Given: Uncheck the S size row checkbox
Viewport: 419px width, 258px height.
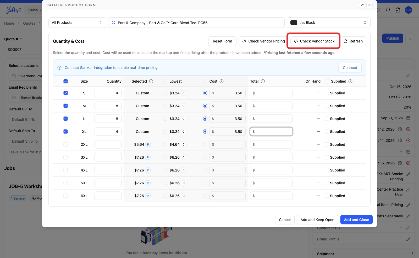Looking at the screenshot, I should click(66, 93).
